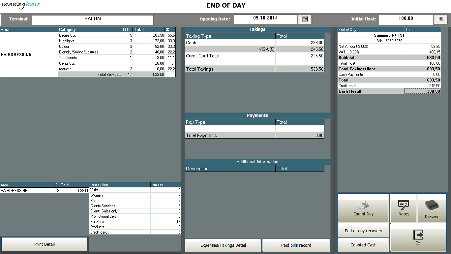Click the Initial Float value field
The image size is (451, 254).
click(406, 19)
